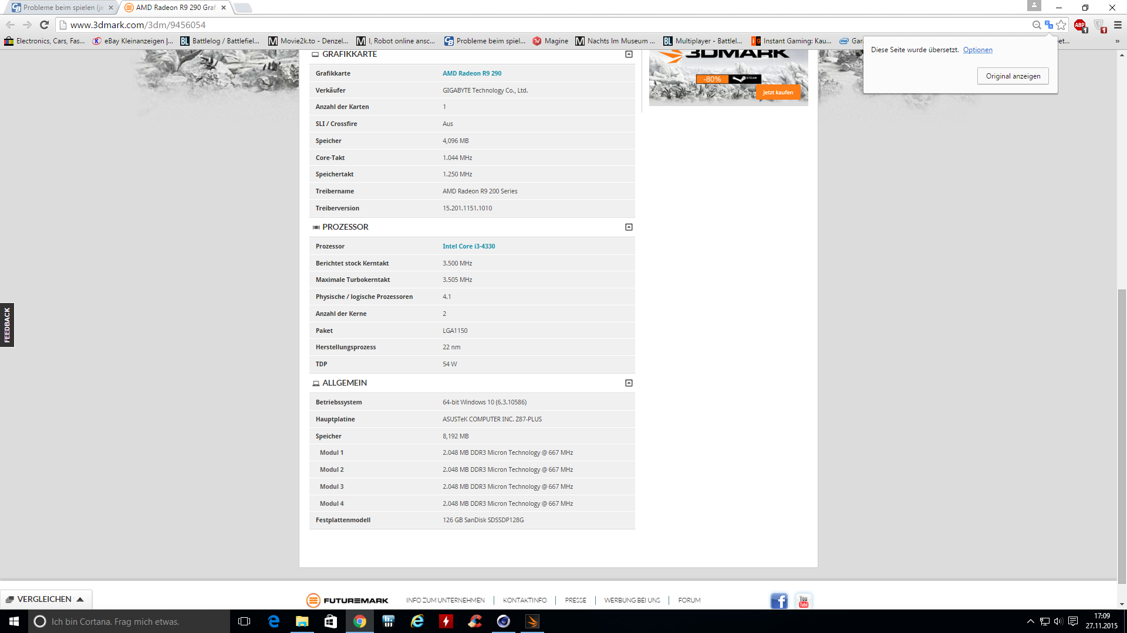Viewport: 1127px width, 633px height.
Task: Collapse the PROZESSOR section
Action: (x=629, y=227)
